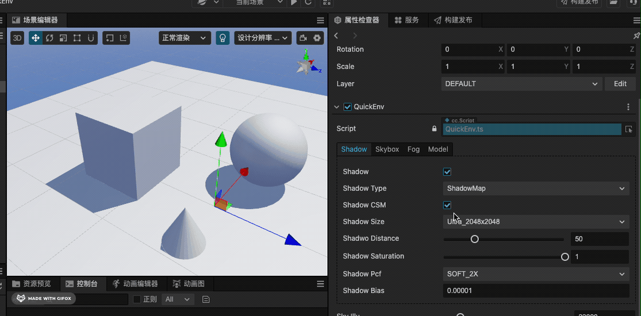Click the green Y-axis gizmo arrow
This screenshot has width=641, height=316.
pos(221,138)
